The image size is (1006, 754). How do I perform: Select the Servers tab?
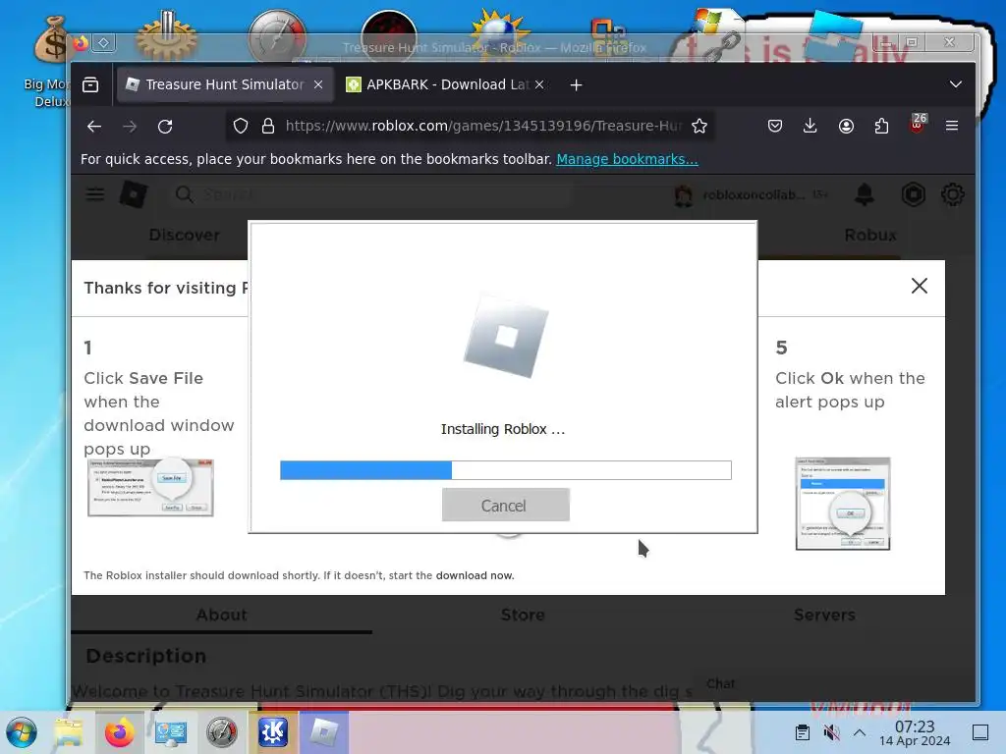(x=824, y=615)
